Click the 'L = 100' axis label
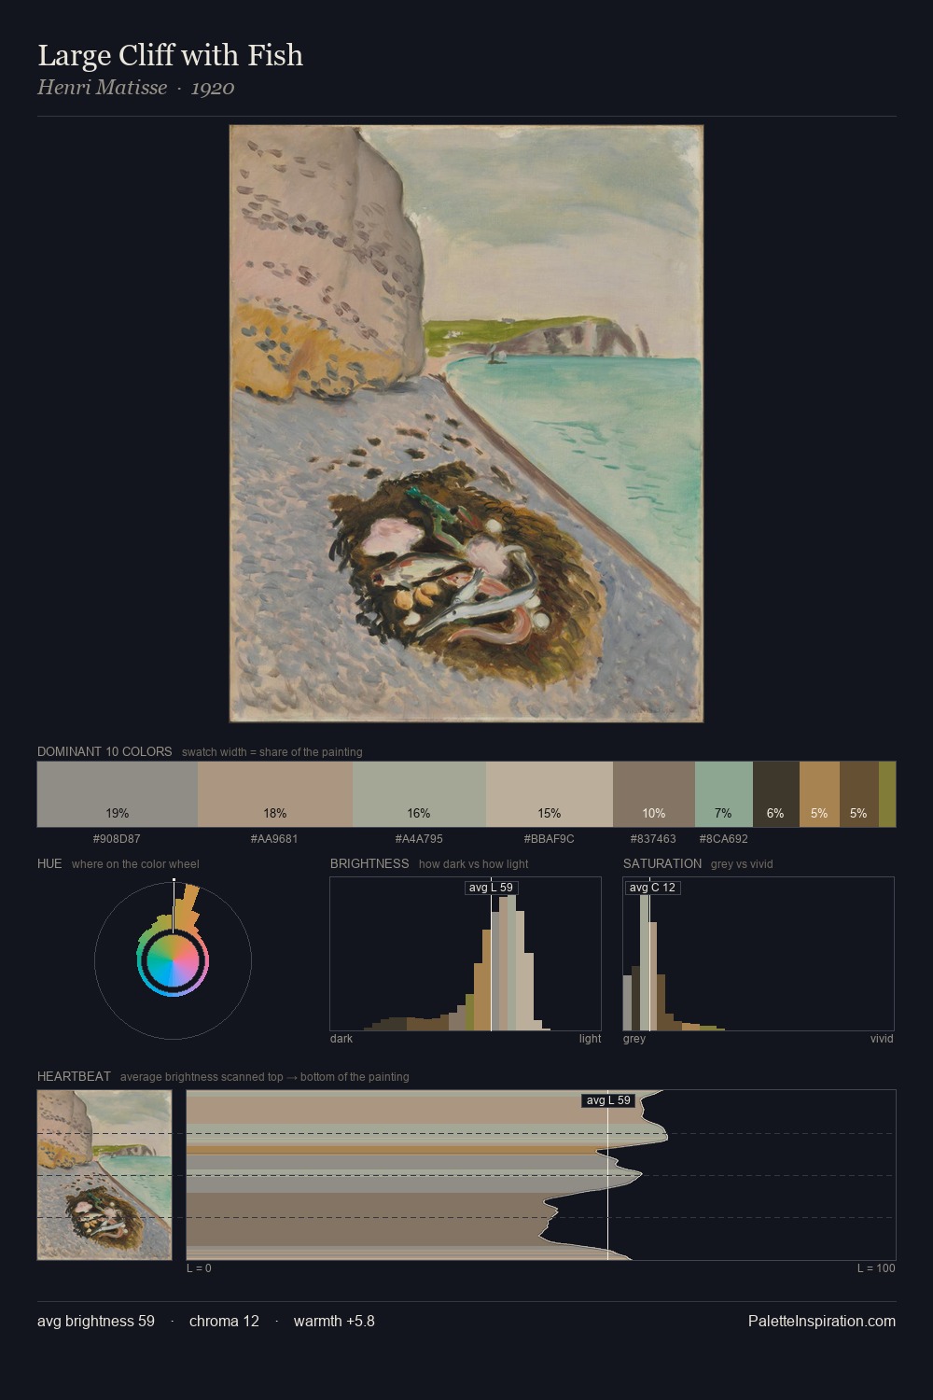933x1400 pixels. tap(876, 1268)
